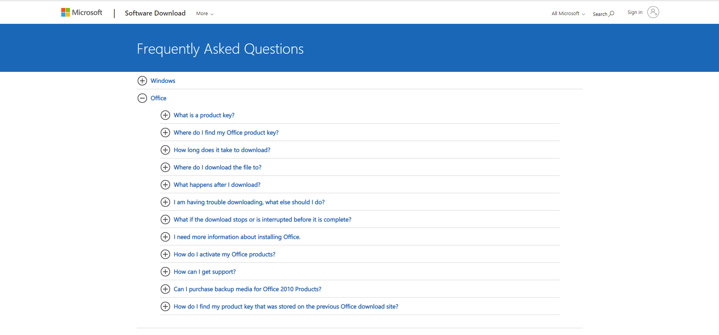Expand plus icon for interrupted download question
Screen dimensions: 719x335
165,220
